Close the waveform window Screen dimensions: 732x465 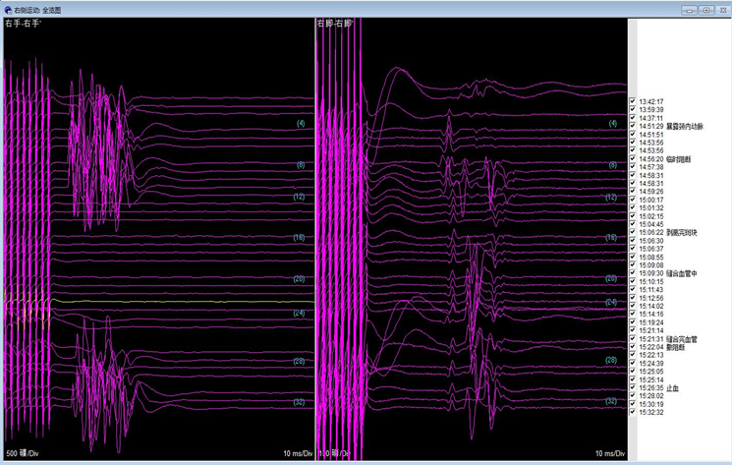[x=720, y=10]
